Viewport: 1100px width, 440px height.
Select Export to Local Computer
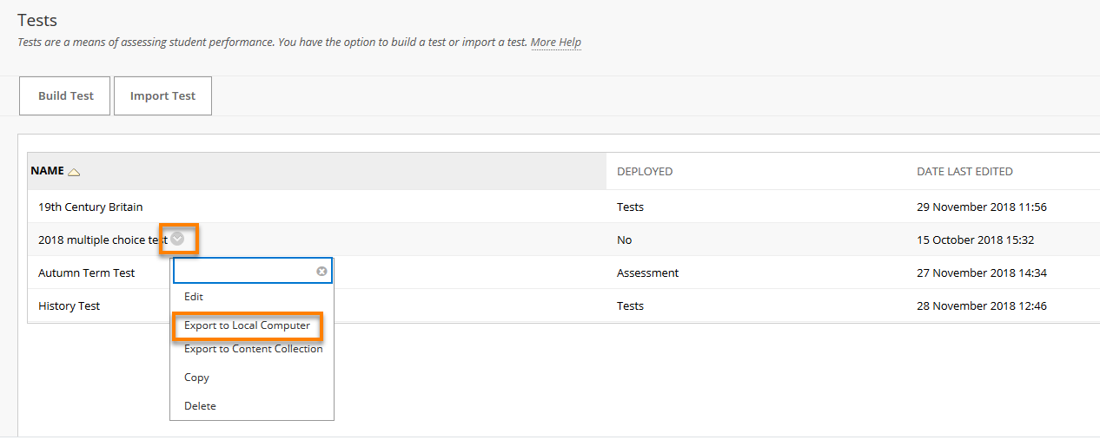tap(247, 325)
